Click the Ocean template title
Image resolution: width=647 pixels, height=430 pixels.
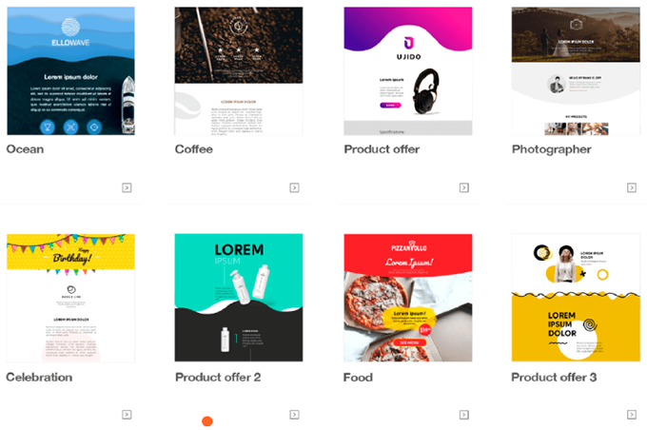click(25, 149)
